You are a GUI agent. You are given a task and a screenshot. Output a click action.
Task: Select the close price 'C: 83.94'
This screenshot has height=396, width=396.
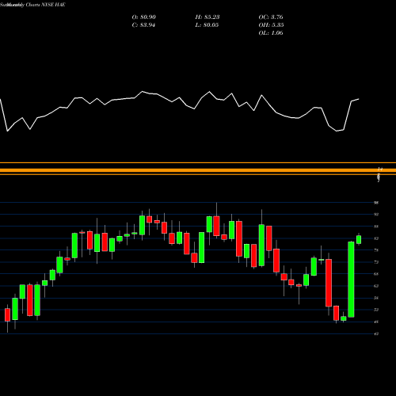(x=143, y=25)
